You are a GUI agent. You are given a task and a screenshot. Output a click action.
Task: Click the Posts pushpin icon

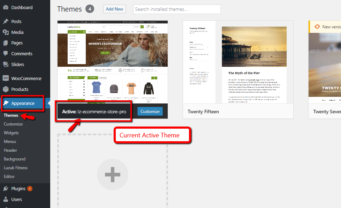[6, 21]
